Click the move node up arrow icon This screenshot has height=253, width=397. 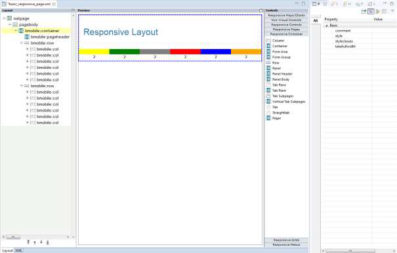click(x=35, y=243)
